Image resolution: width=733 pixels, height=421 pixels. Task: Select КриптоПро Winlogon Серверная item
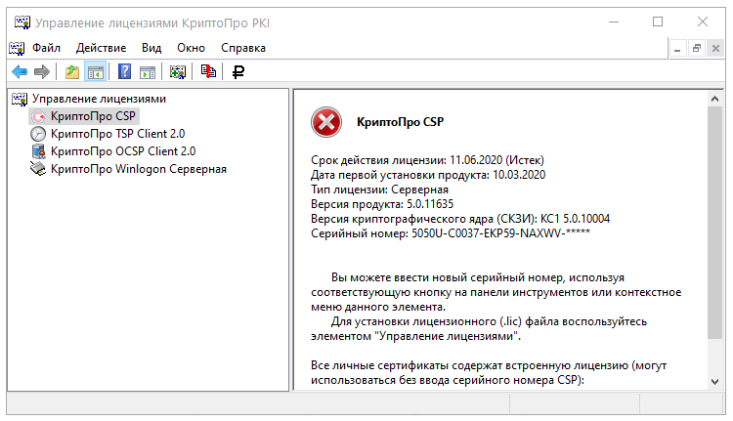coord(138,169)
